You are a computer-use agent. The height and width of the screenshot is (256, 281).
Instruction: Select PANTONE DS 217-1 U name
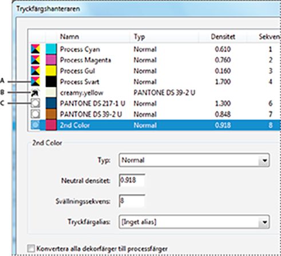[93, 103]
